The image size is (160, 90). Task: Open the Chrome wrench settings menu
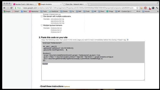157,8
